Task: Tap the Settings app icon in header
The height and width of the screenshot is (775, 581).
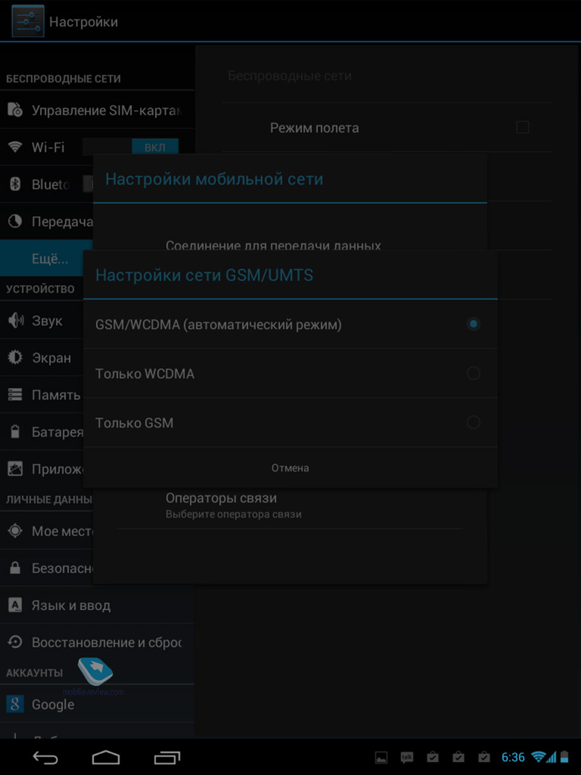Action: (x=28, y=21)
